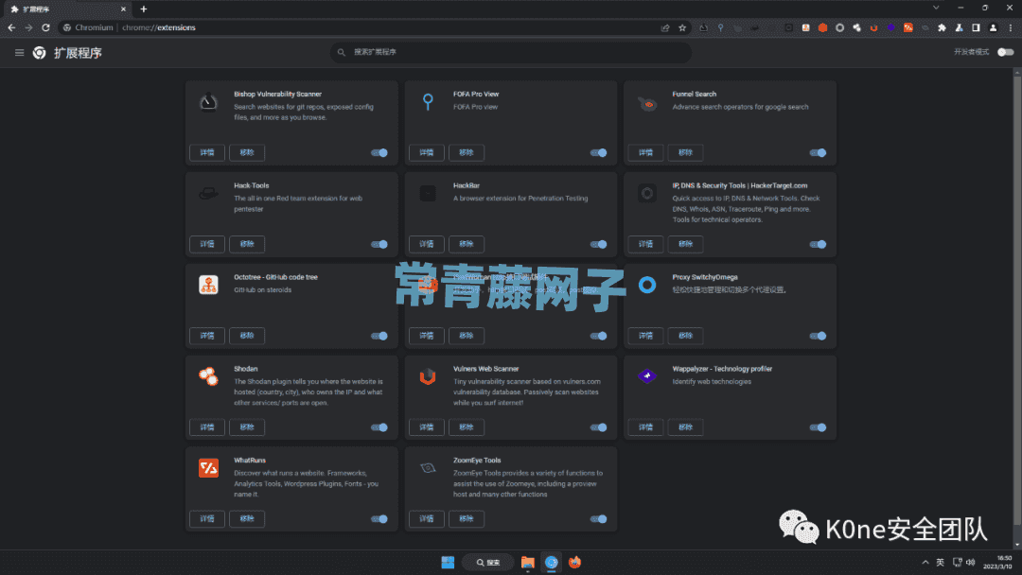Open a new tab with plus button

pyautogui.click(x=143, y=9)
